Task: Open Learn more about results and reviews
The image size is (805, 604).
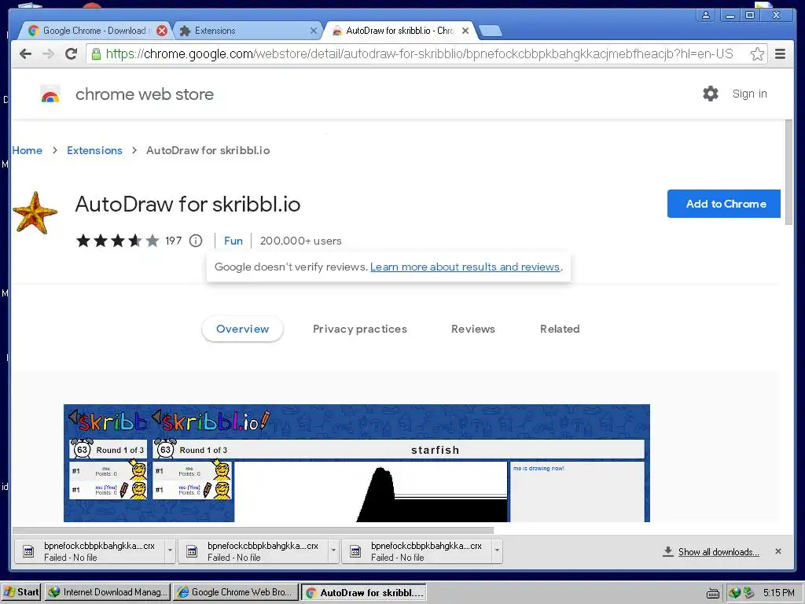Action: pyautogui.click(x=465, y=267)
